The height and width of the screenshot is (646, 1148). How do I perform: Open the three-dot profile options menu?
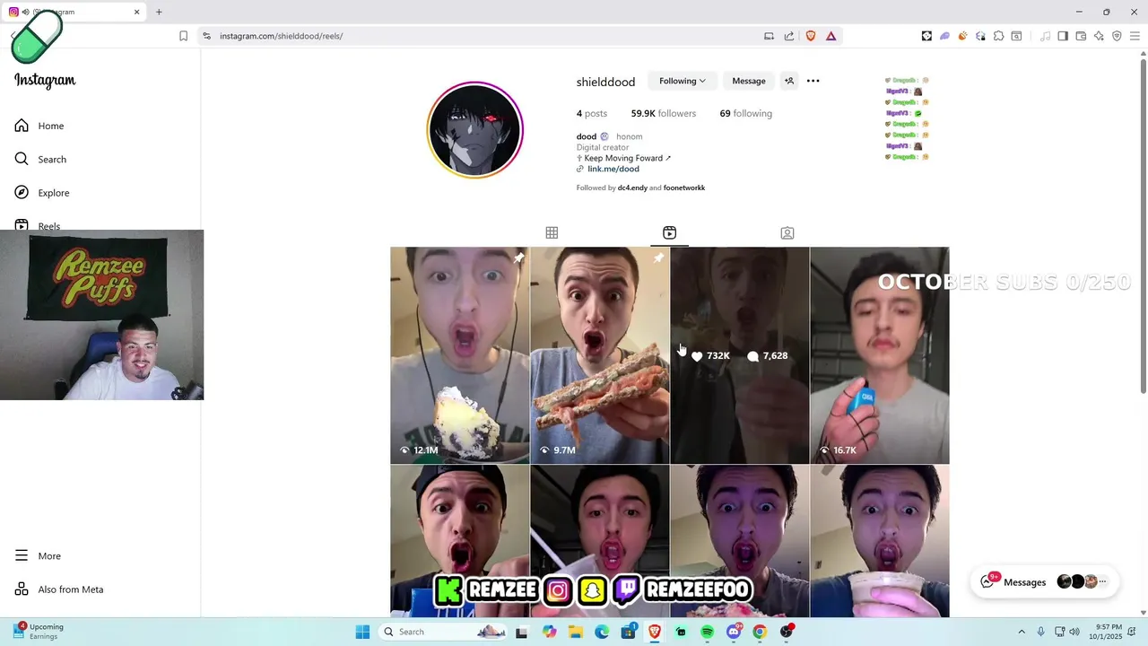(x=813, y=81)
